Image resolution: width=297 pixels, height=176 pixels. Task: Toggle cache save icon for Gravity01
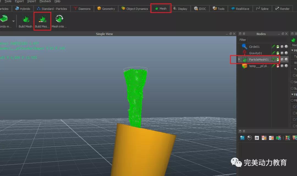278,53
